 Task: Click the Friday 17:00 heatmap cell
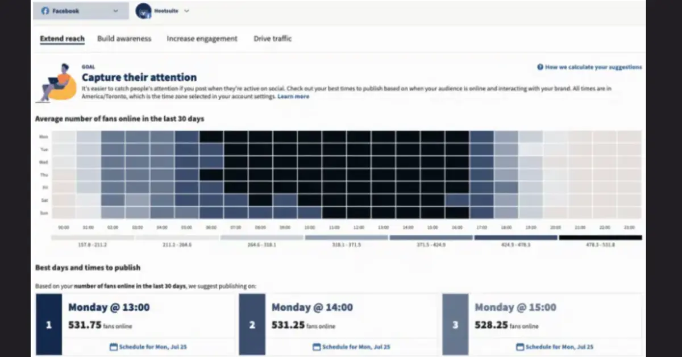pyautogui.click(x=482, y=188)
